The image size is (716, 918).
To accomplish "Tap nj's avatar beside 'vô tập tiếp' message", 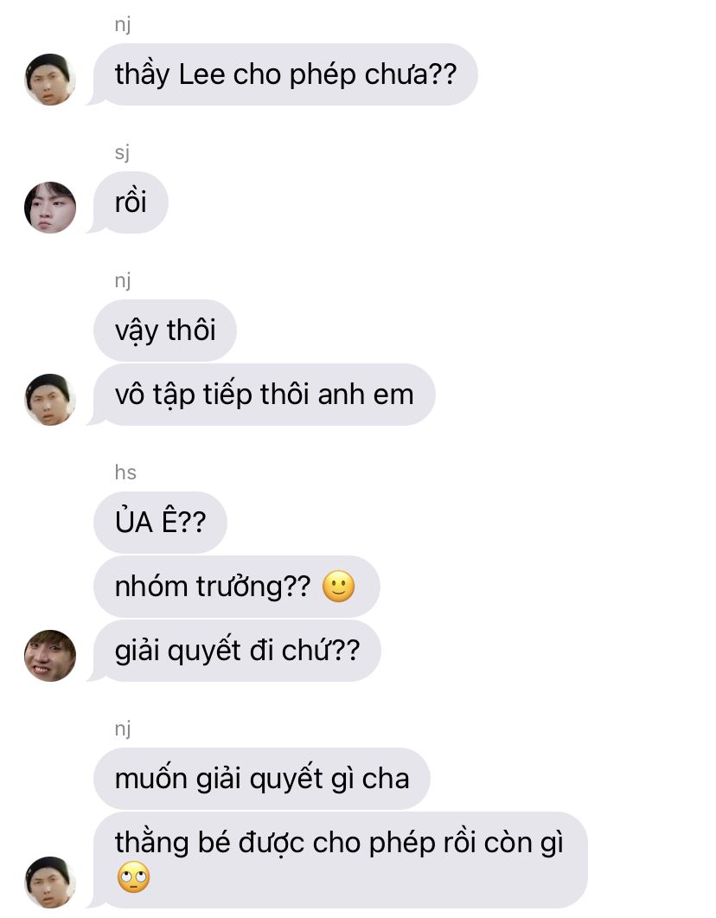I will coord(50,400).
